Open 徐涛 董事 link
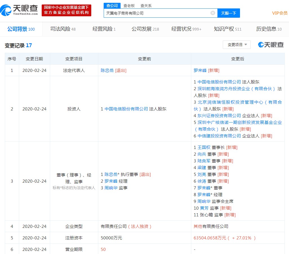Screen dimensions: 289x254 202,181
